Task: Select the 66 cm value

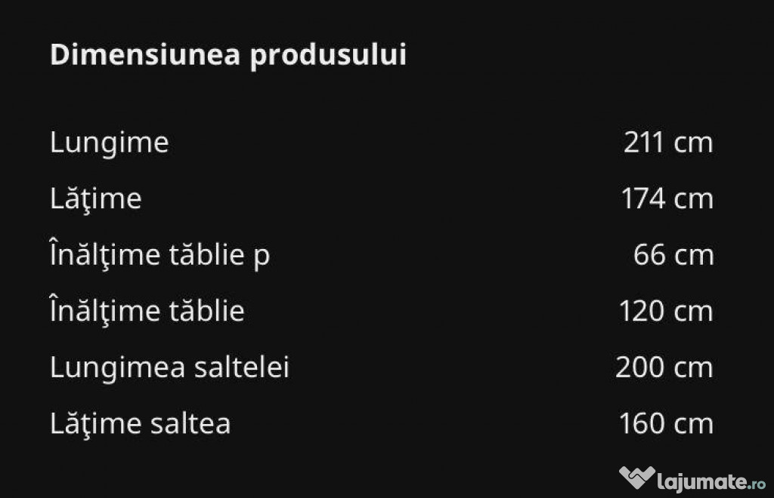Action: point(673,255)
